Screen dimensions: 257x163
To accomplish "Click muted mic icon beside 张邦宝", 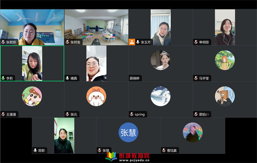I will [67, 42].
